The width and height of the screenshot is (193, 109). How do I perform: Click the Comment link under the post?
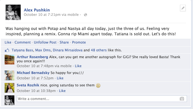[23, 42]
